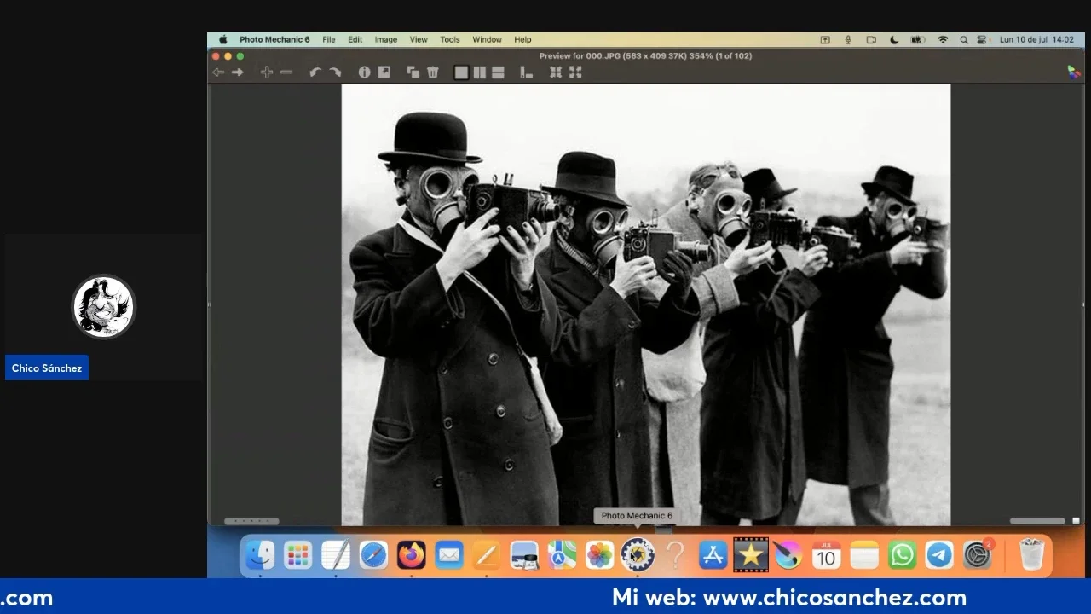Open the Tools menu
Screen dimensions: 1091x614
click(x=450, y=39)
